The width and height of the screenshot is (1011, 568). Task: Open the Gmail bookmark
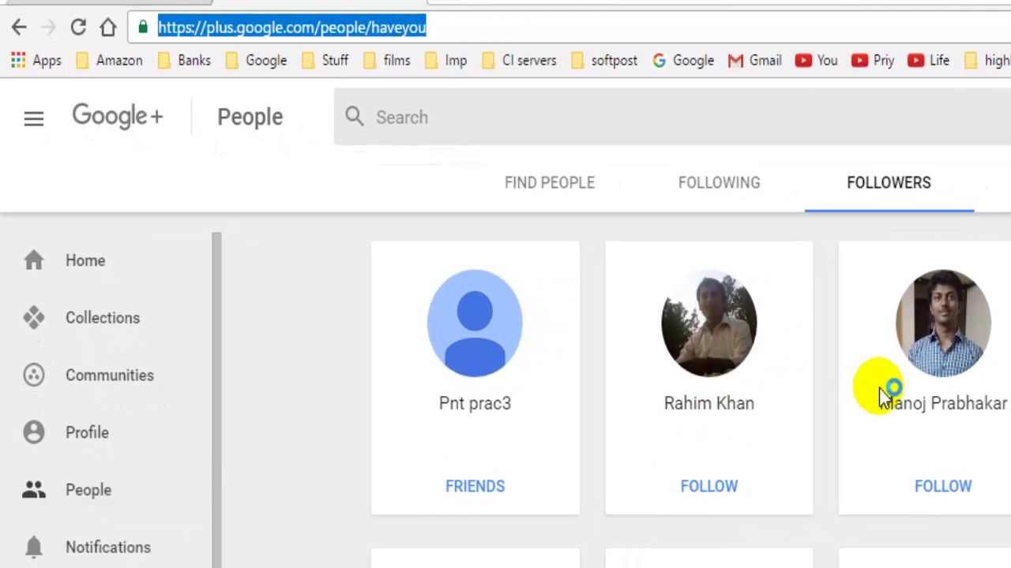pyautogui.click(x=755, y=61)
